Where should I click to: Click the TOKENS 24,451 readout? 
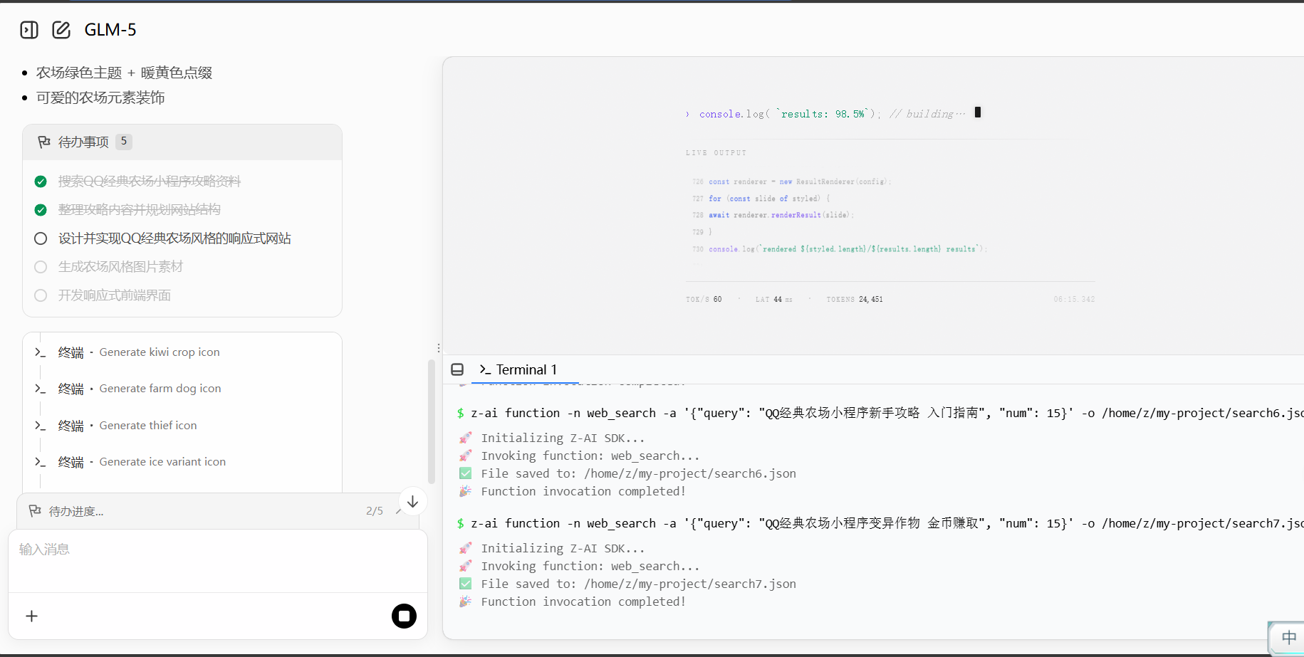point(855,300)
